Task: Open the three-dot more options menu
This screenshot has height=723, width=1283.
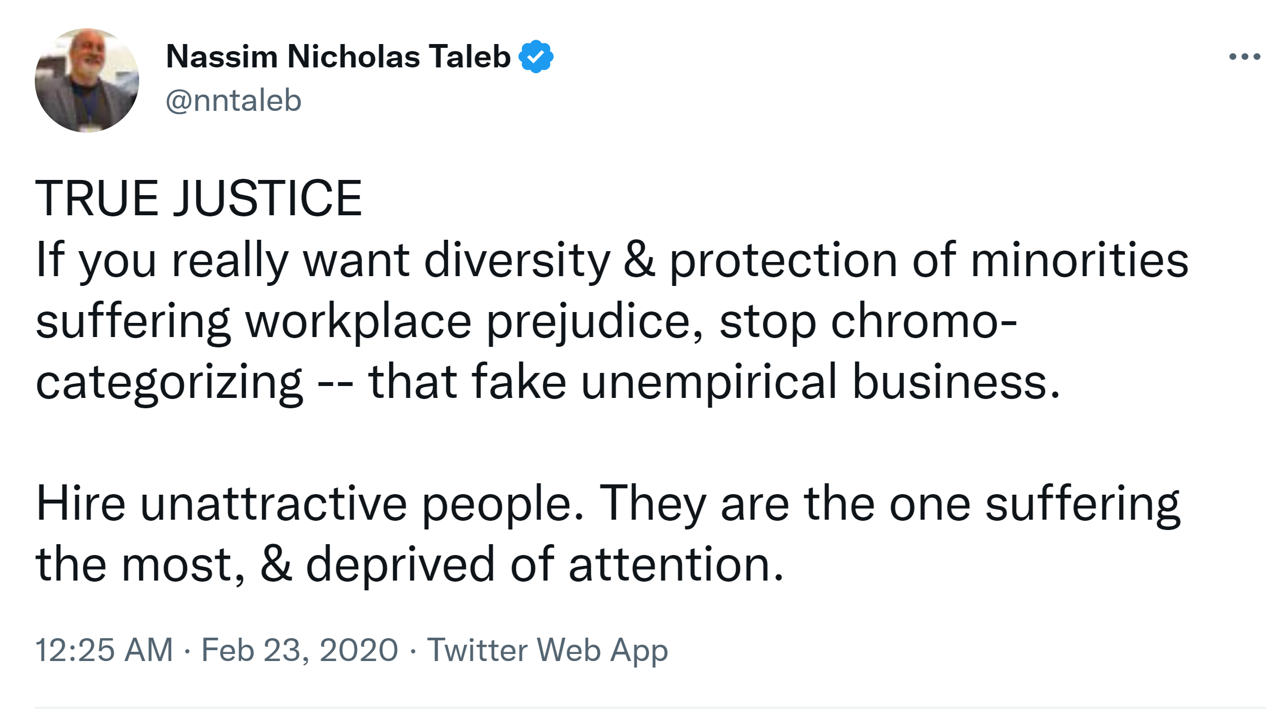Action: pyautogui.click(x=1244, y=57)
